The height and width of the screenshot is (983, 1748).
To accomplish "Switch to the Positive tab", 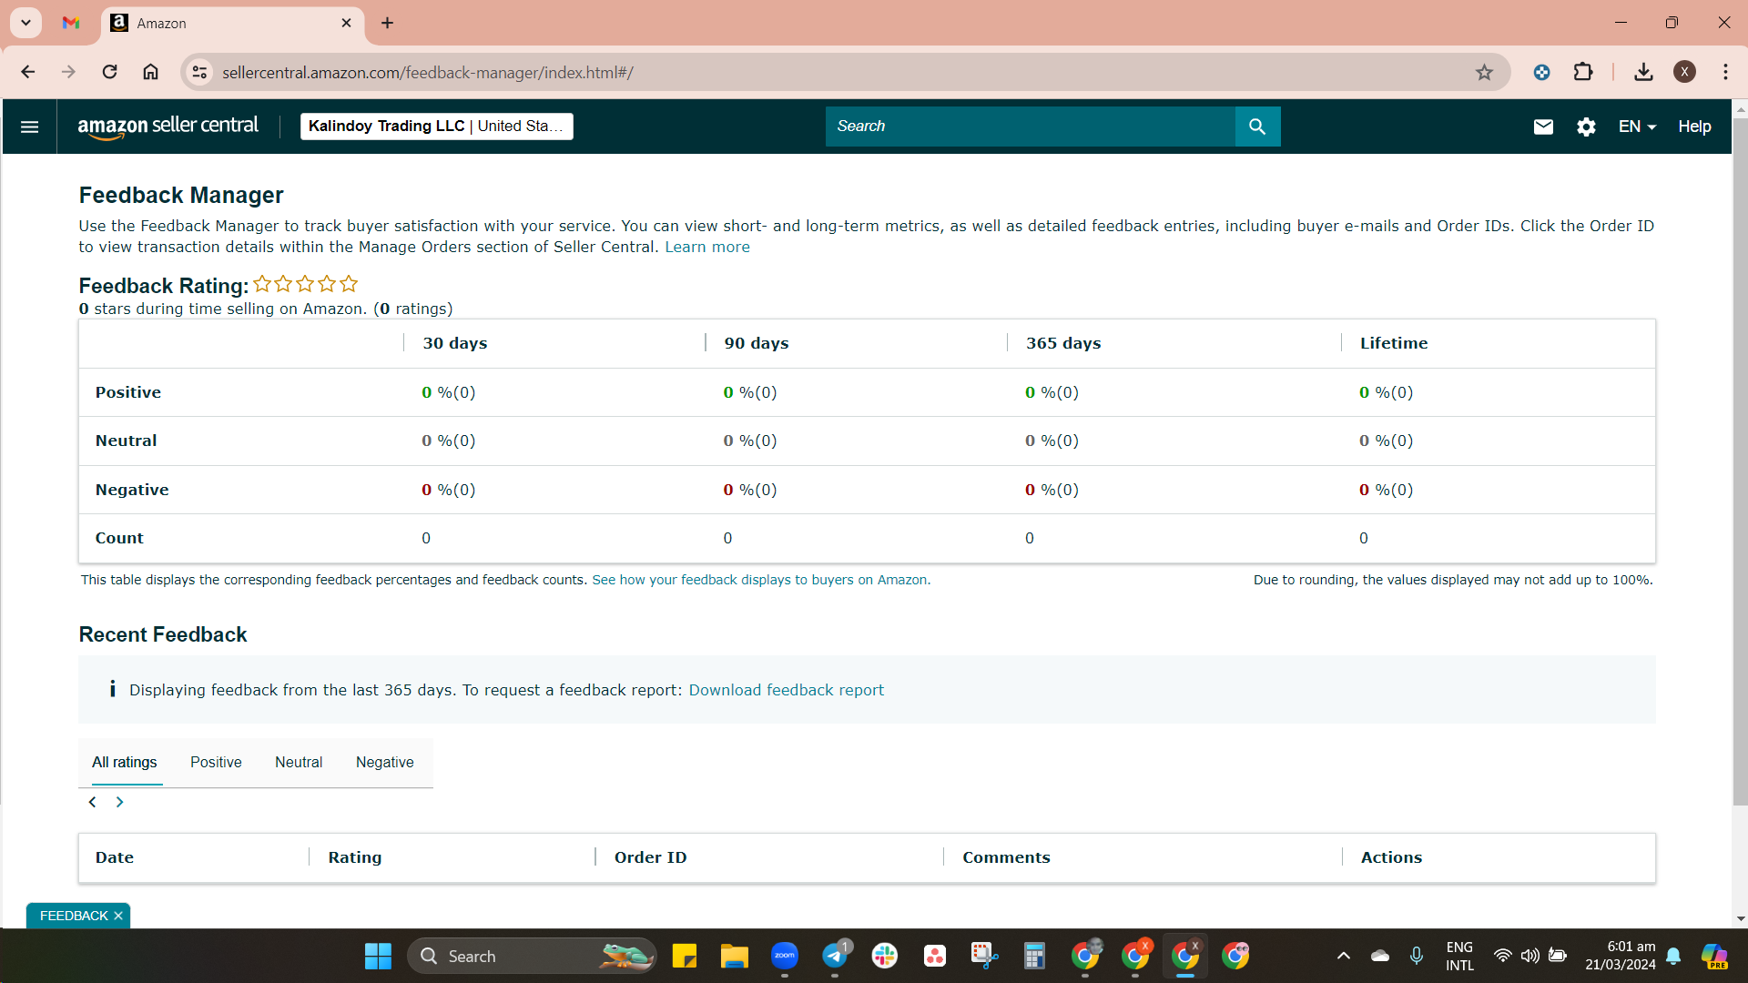I will (216, 763).
